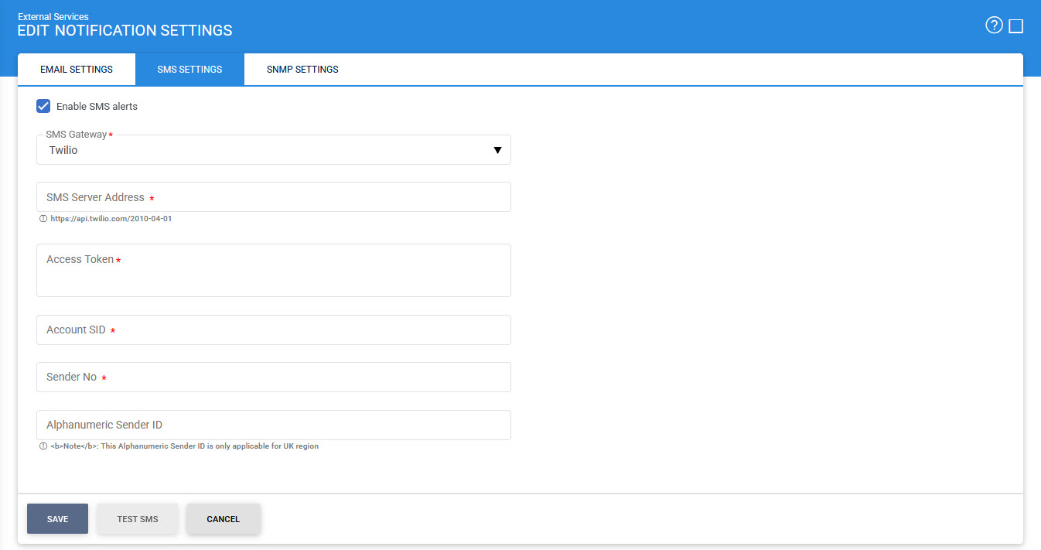
Task: Uncheck the Enable SMS alerts checkbox
Action: 44,106
